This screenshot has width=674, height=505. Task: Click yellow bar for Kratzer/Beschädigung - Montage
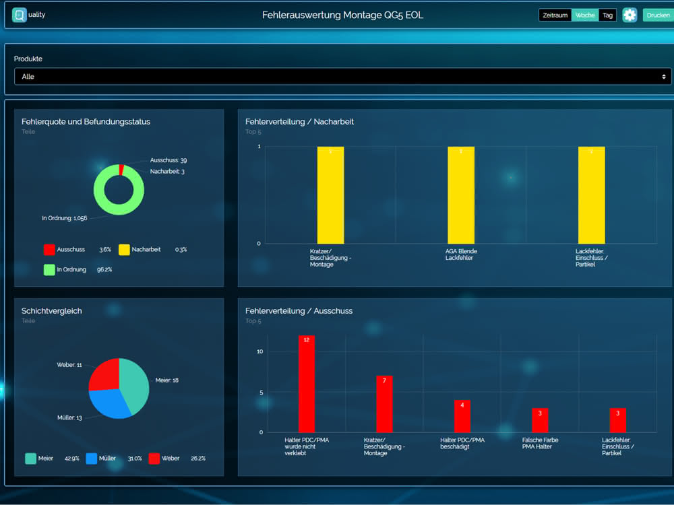pyautogui.click(x=330, y=195)
